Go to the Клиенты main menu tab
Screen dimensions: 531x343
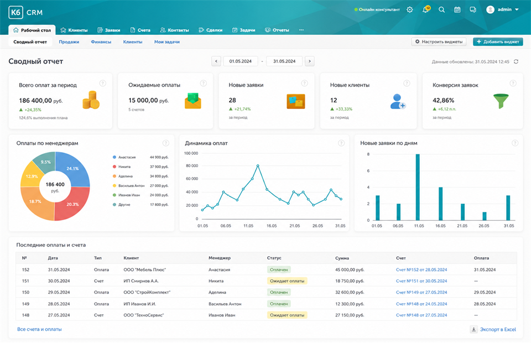(x=74, y=30)
